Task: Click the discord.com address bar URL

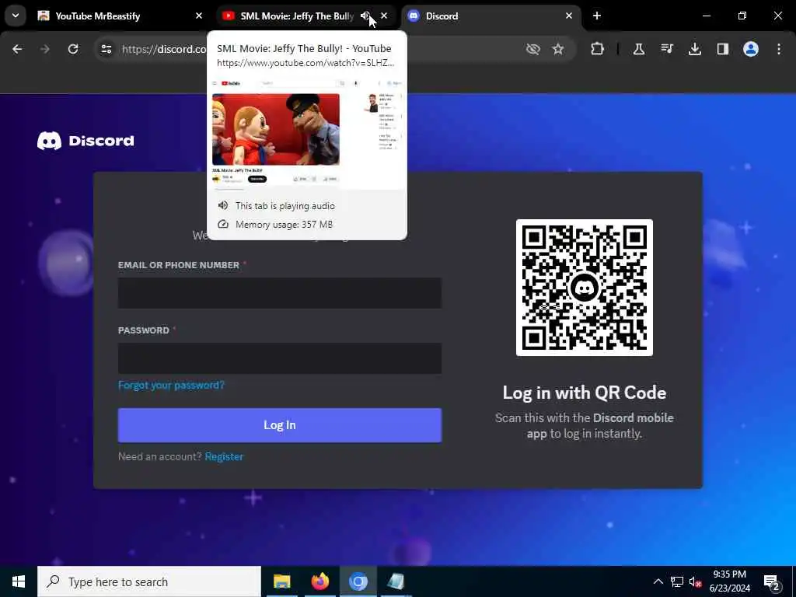Action: tap(164, 49)
